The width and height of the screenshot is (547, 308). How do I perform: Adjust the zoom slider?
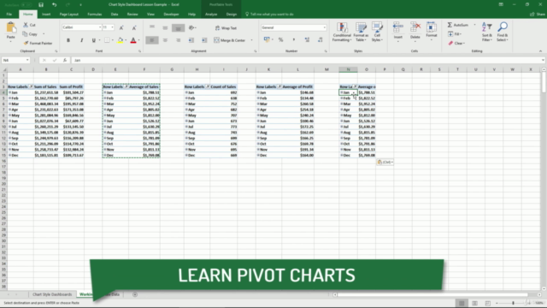513,303
